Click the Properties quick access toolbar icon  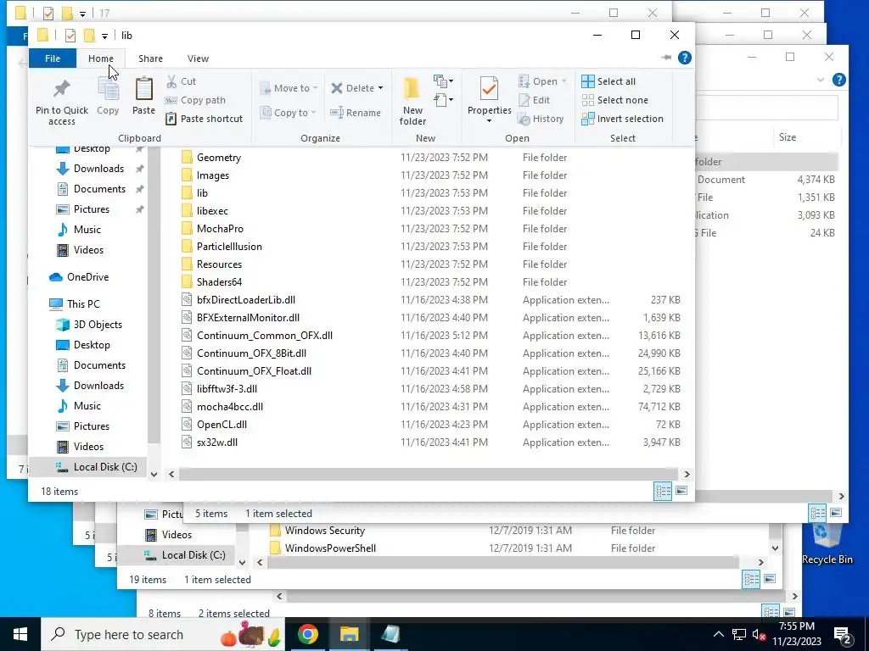(70, 36)
